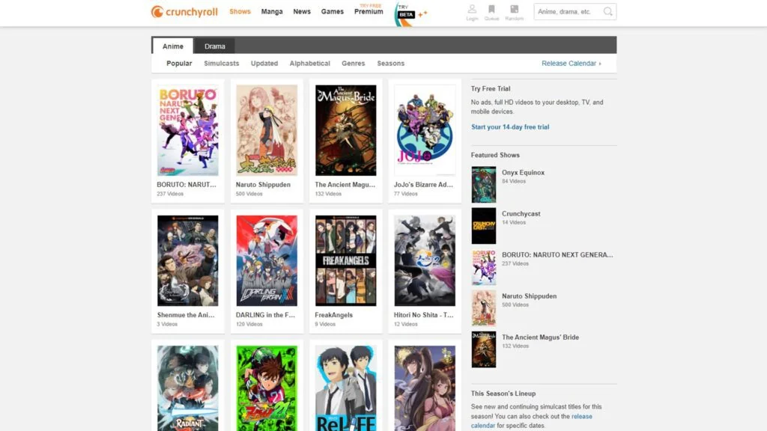Open the featured Naruto Shippuden small thumbnail

(484, 308)
